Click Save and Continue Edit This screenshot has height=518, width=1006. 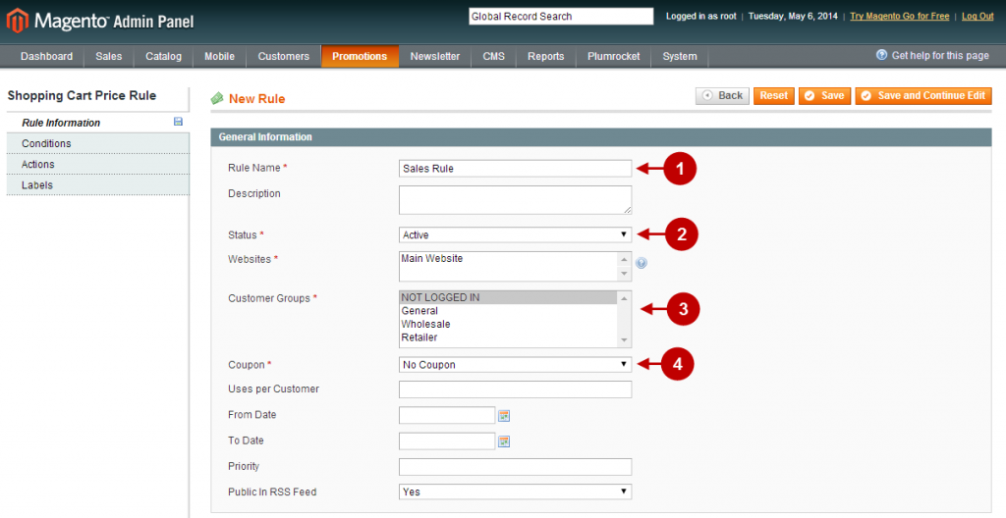pos(923,95)
